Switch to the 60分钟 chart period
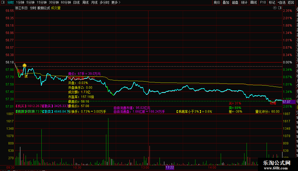The width and height of the screenshot is (298, 171). [66, 2]
